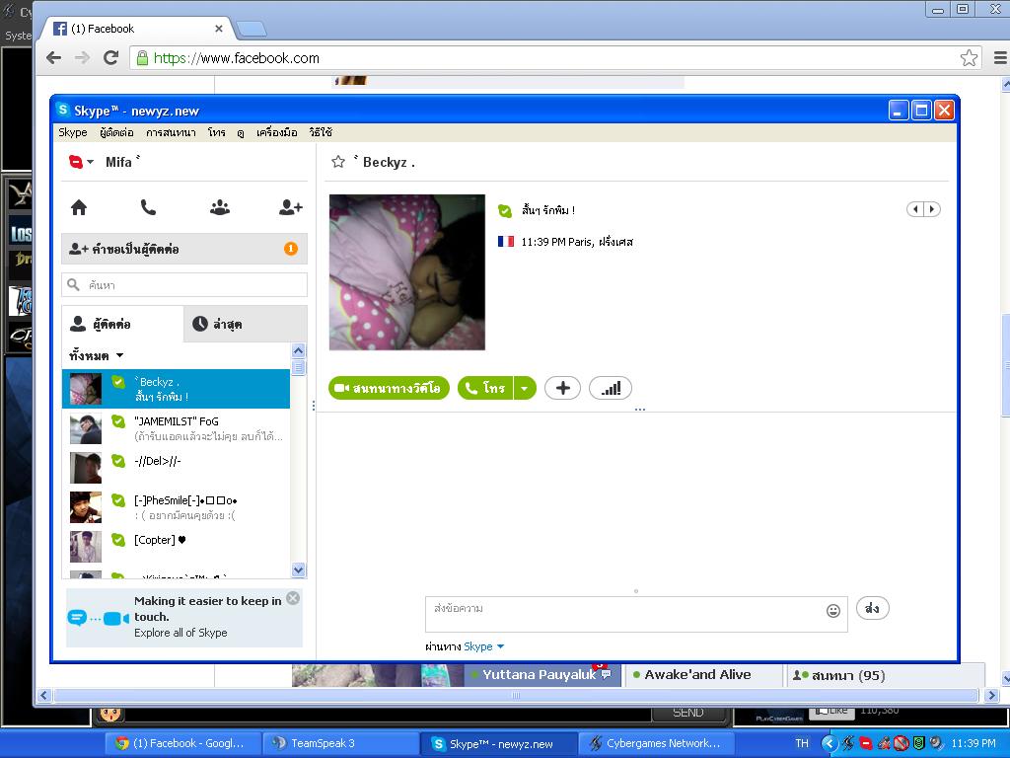Click the new tab button in Chrome
This screenshot has height=758, width=1010.
tap(252, 29)
